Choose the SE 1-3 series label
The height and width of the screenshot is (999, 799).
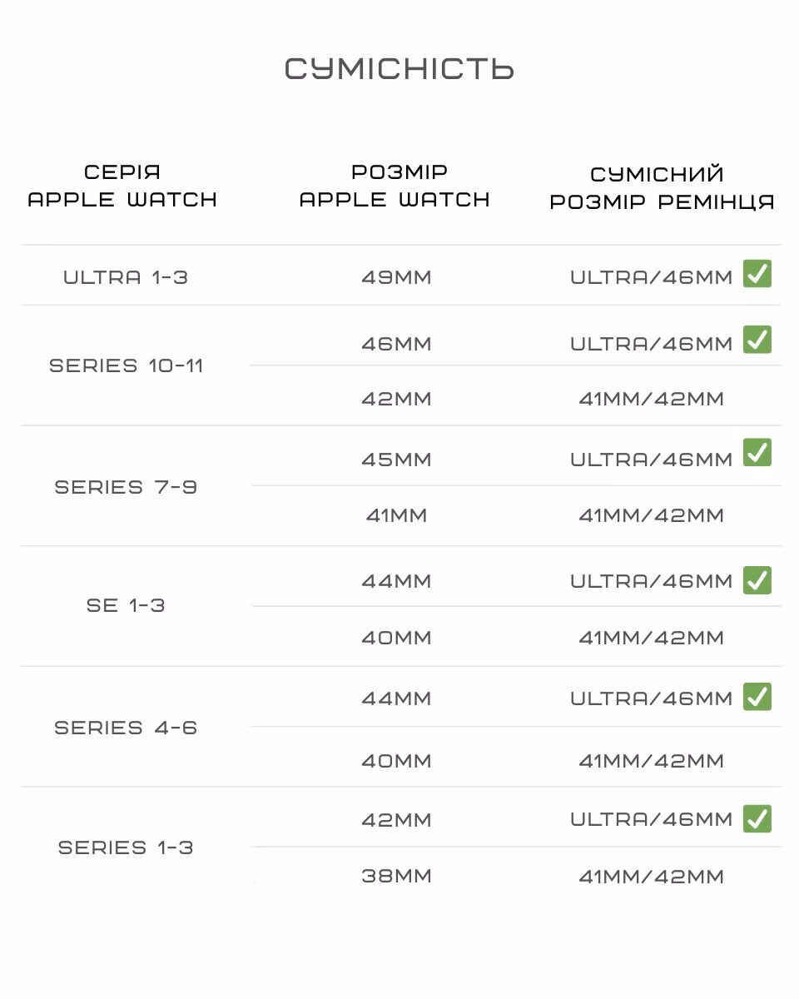[126, 605]
